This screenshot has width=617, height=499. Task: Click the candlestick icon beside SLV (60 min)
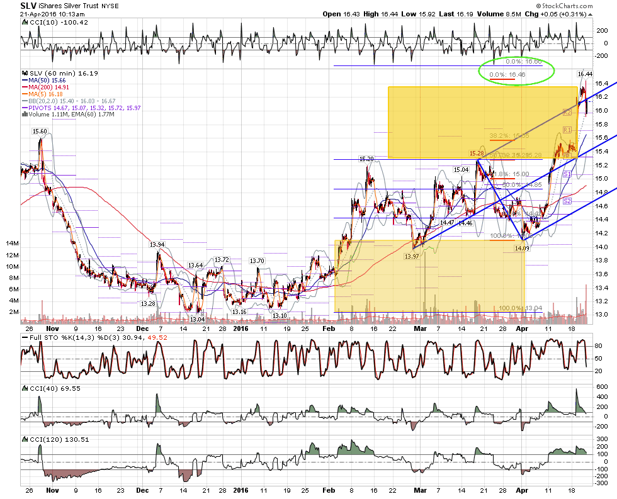coord(24,73)
